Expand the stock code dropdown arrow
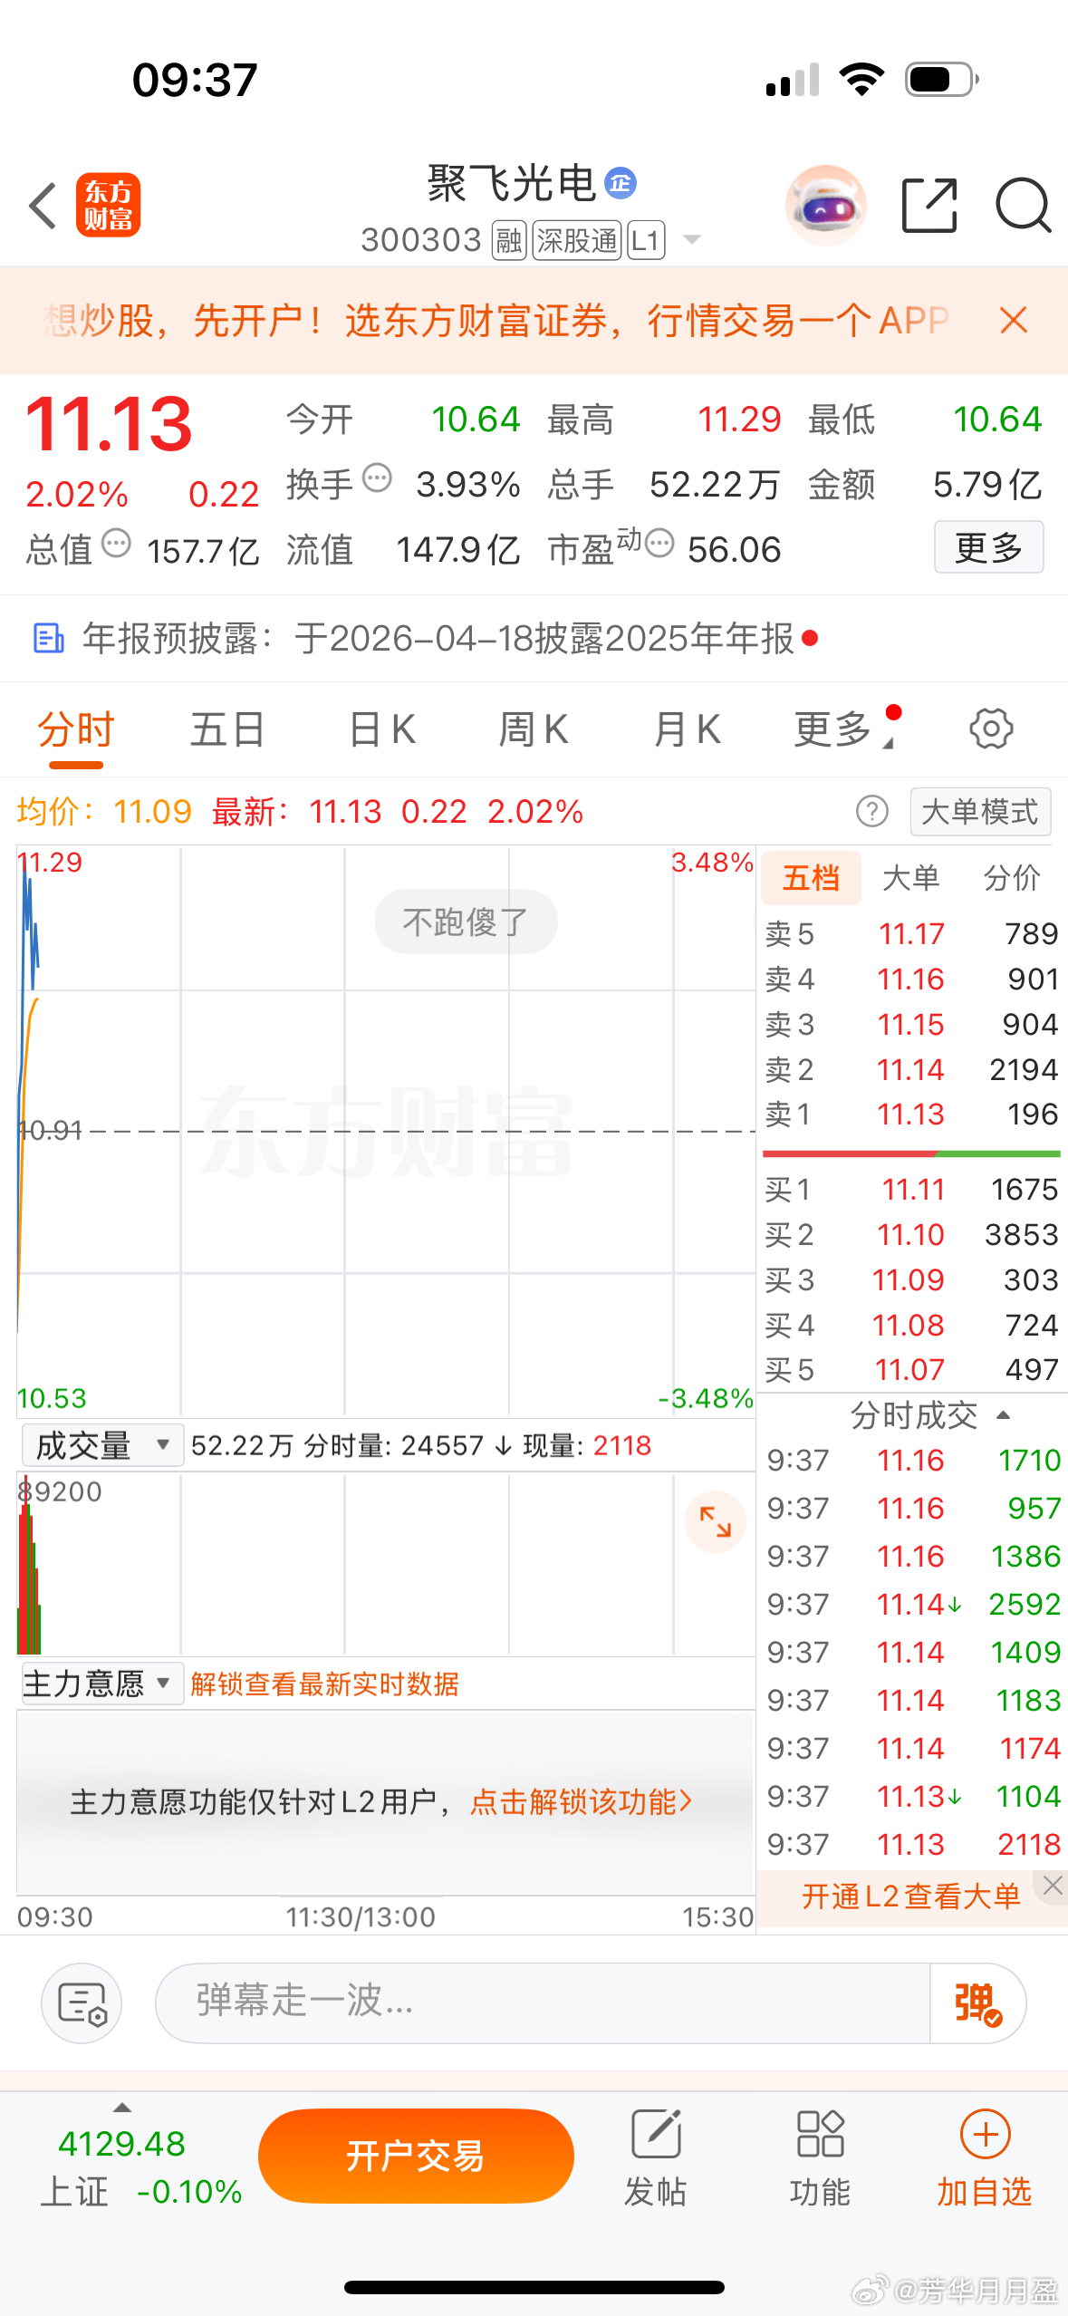This screenshot has height=2316, width=1068. tap(692, 240)
